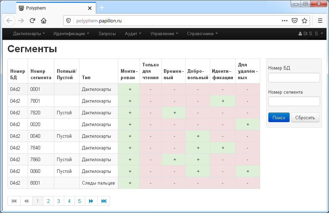Click the browser reload page icon

pos(32,21)
